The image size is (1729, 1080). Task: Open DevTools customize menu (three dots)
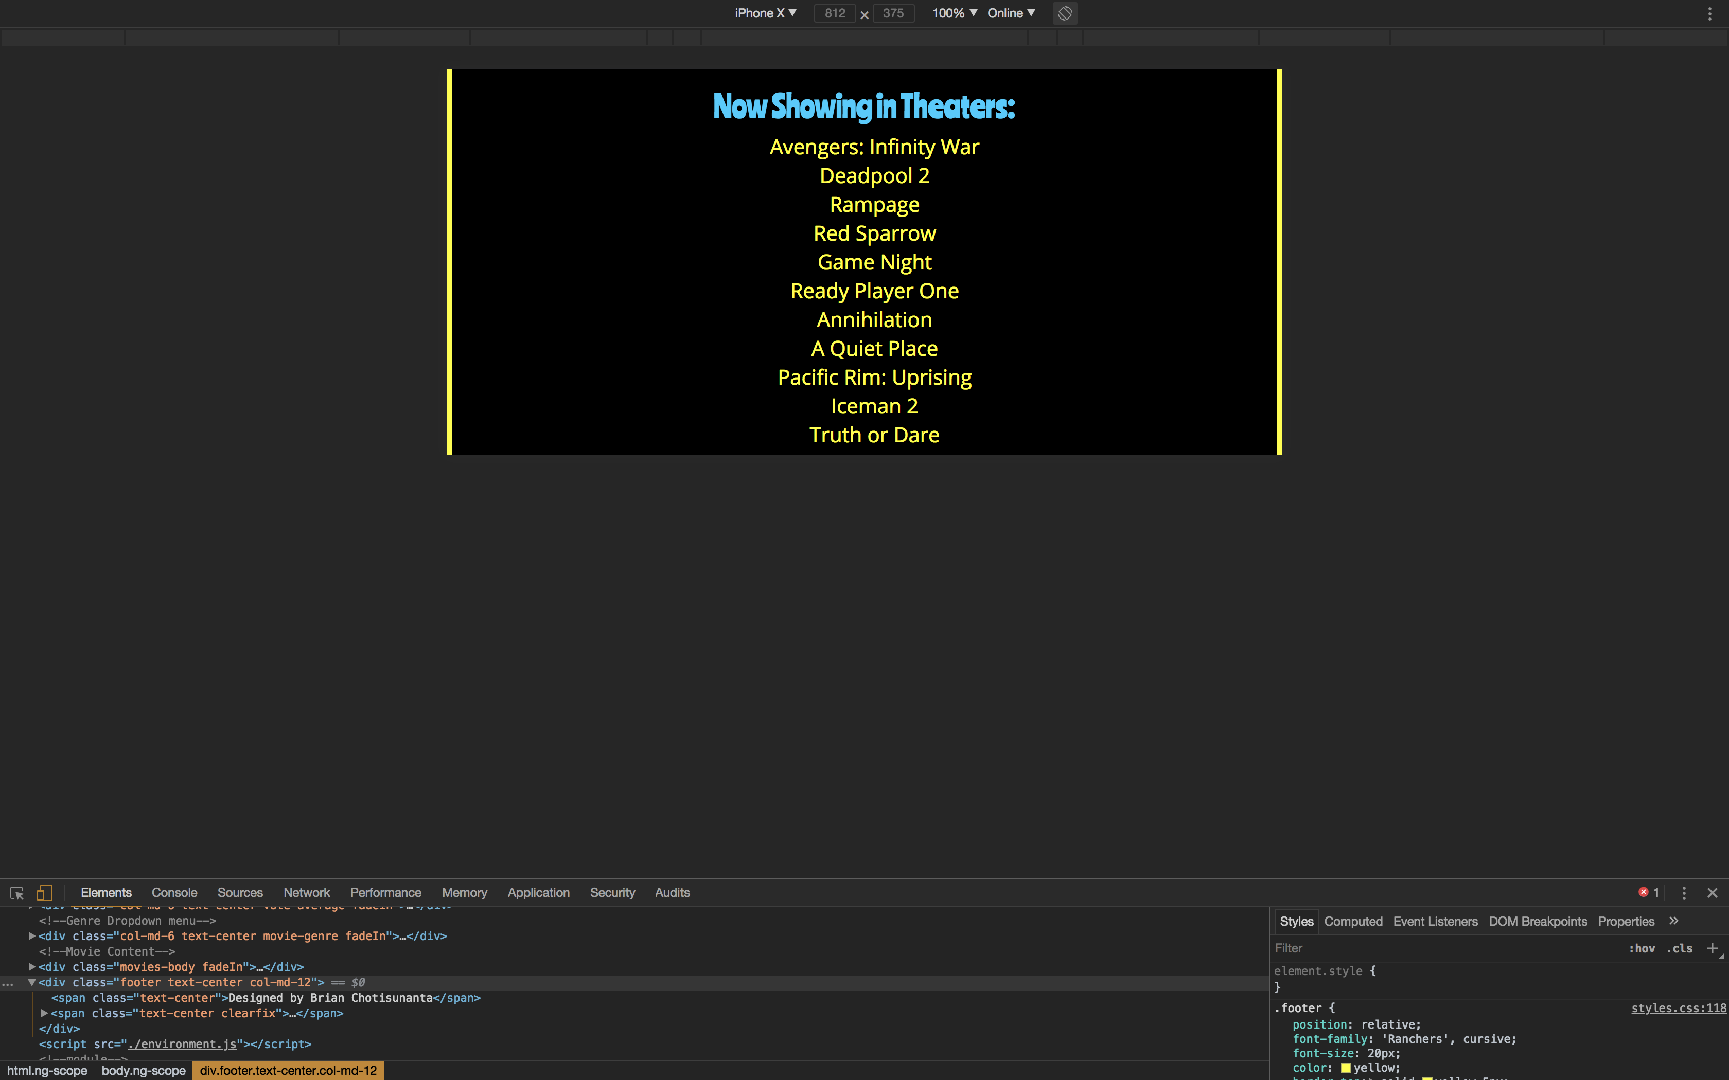click(1684, 893)
